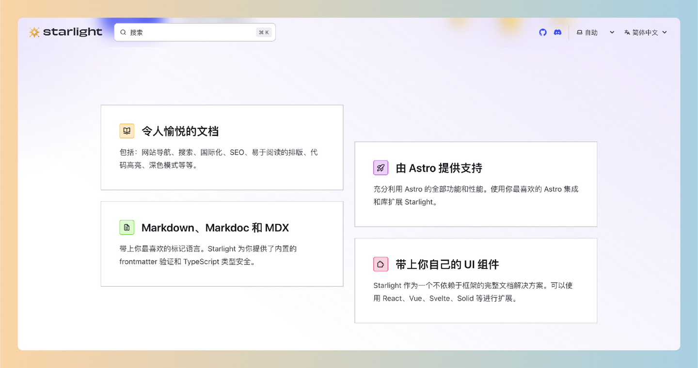Click the Starlight star logo icon
The image size is (698, 368).
(34, 32)
